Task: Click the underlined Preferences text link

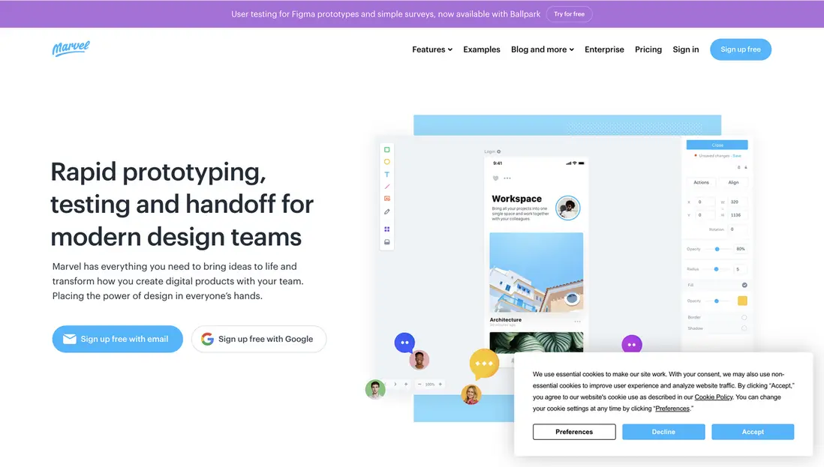Action: pyautogui.click(x=672, y=409)
